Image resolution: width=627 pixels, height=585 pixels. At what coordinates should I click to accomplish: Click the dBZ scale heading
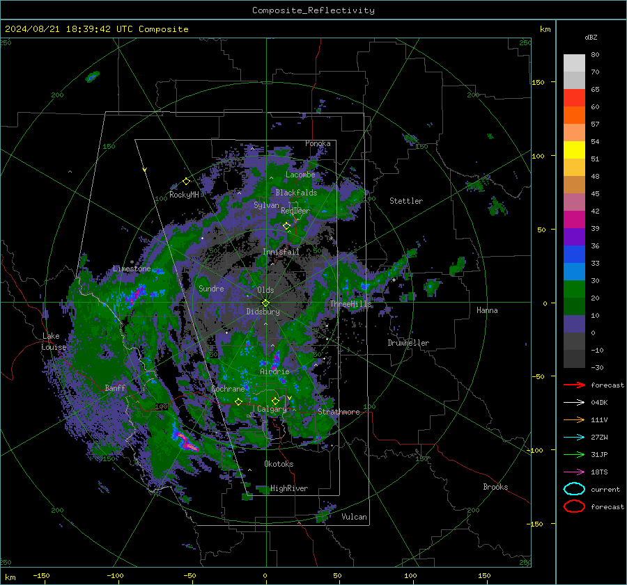coord(591,38)
